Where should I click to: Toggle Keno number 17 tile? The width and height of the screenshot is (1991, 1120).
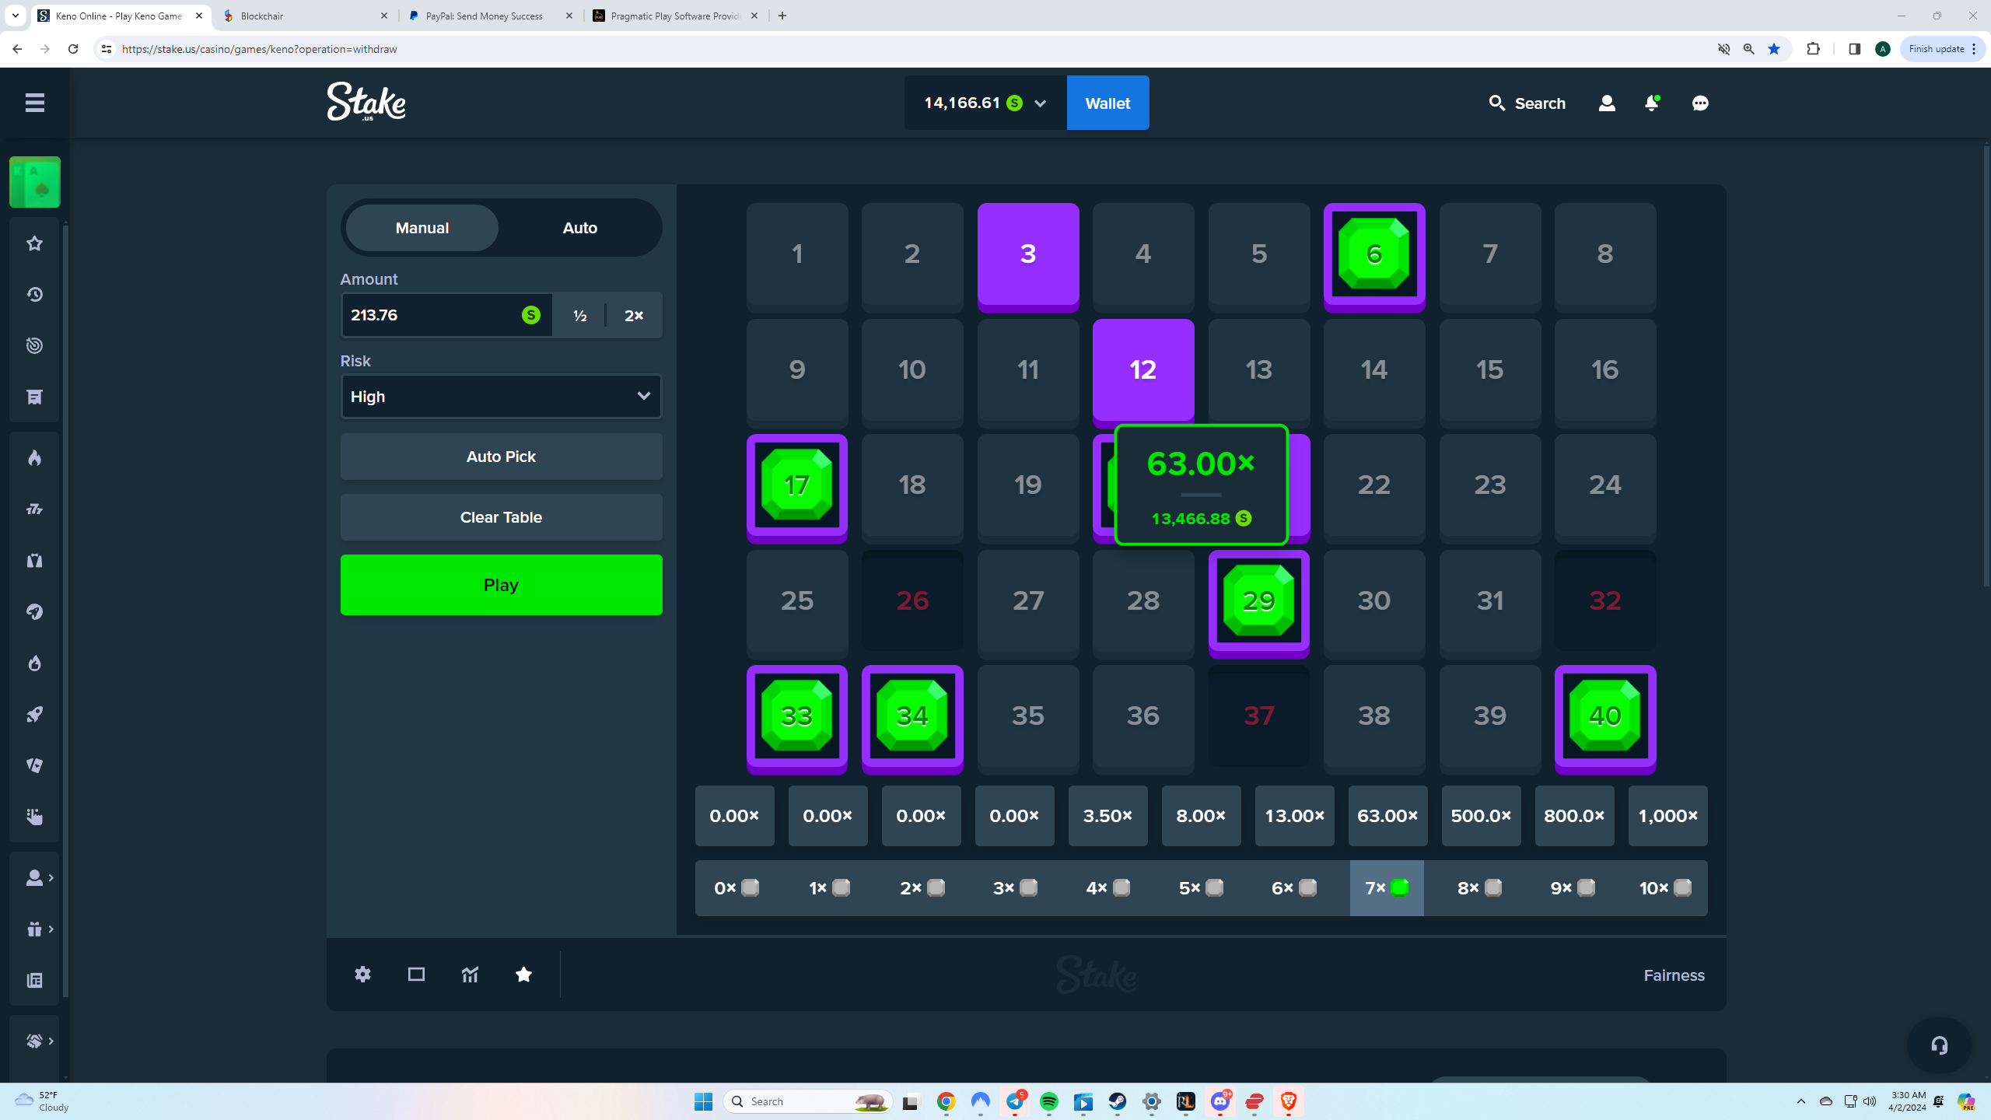(x=797, y=488)
